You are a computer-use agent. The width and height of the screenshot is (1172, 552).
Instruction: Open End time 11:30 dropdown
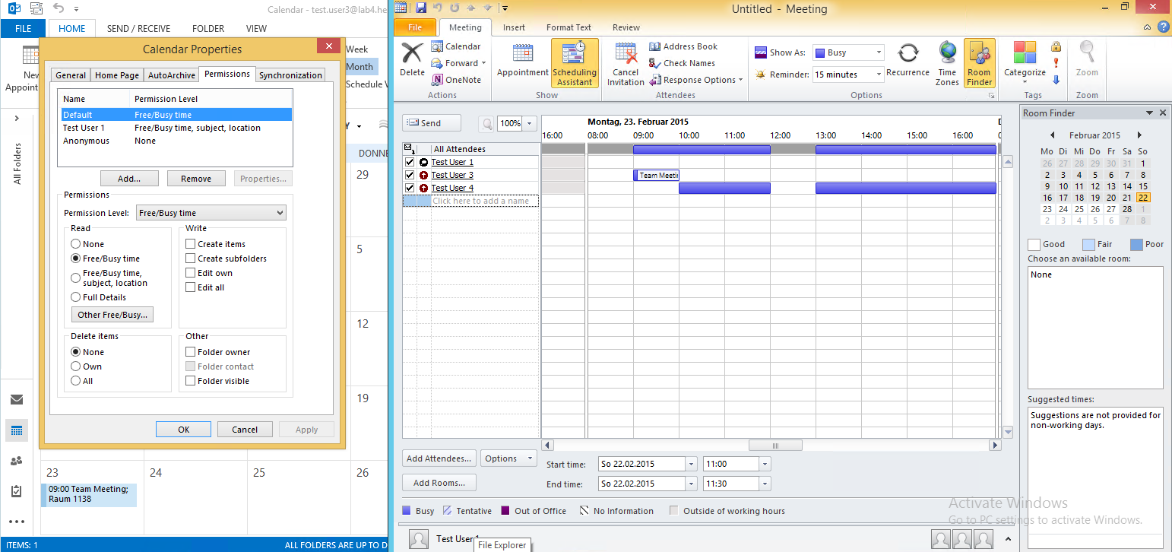[x=765, y=484]
